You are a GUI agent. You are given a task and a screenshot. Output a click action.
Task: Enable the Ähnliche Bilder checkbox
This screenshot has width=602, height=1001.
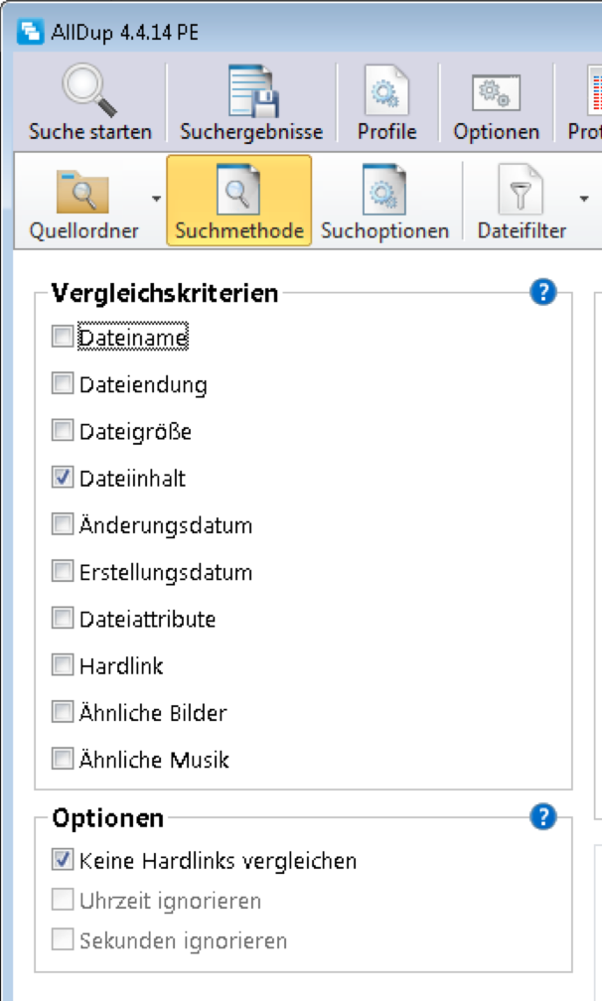(x=63, y=712)
